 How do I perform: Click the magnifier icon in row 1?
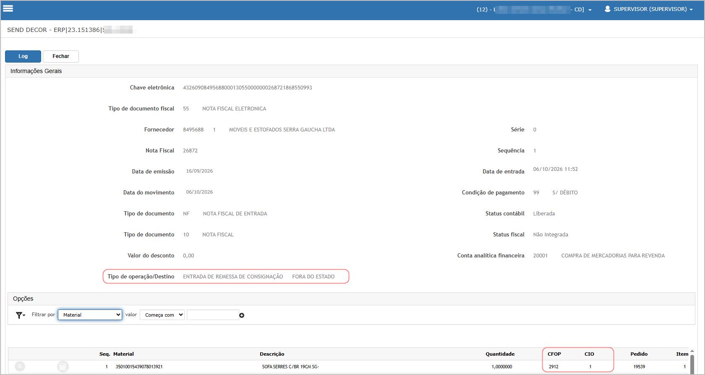click(20, 367)
